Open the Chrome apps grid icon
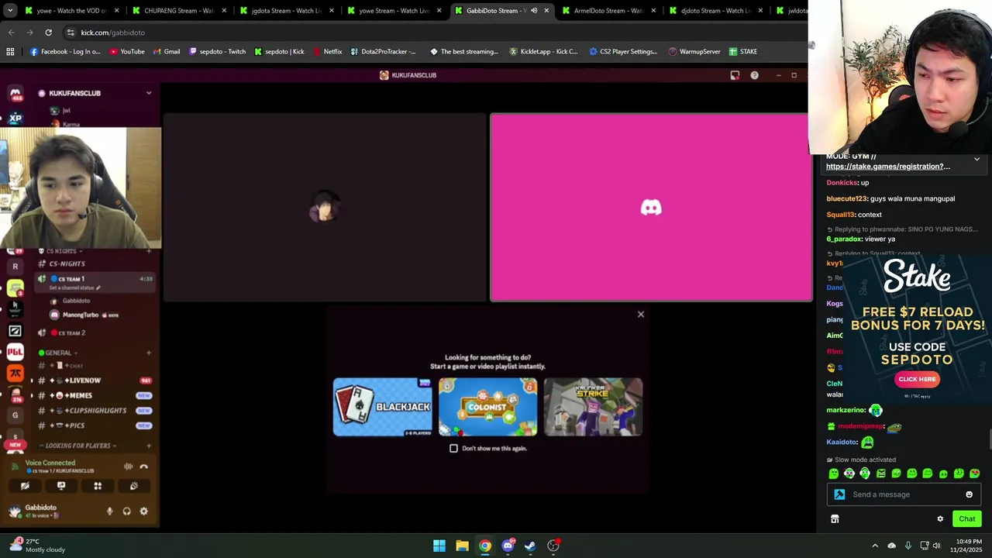The image size is (992, 558). click(10, 52)
